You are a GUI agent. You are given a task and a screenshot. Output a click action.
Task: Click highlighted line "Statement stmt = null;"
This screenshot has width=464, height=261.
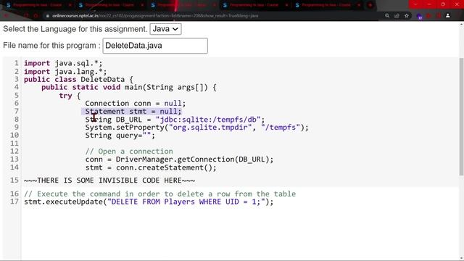click(x=133, y=111)
